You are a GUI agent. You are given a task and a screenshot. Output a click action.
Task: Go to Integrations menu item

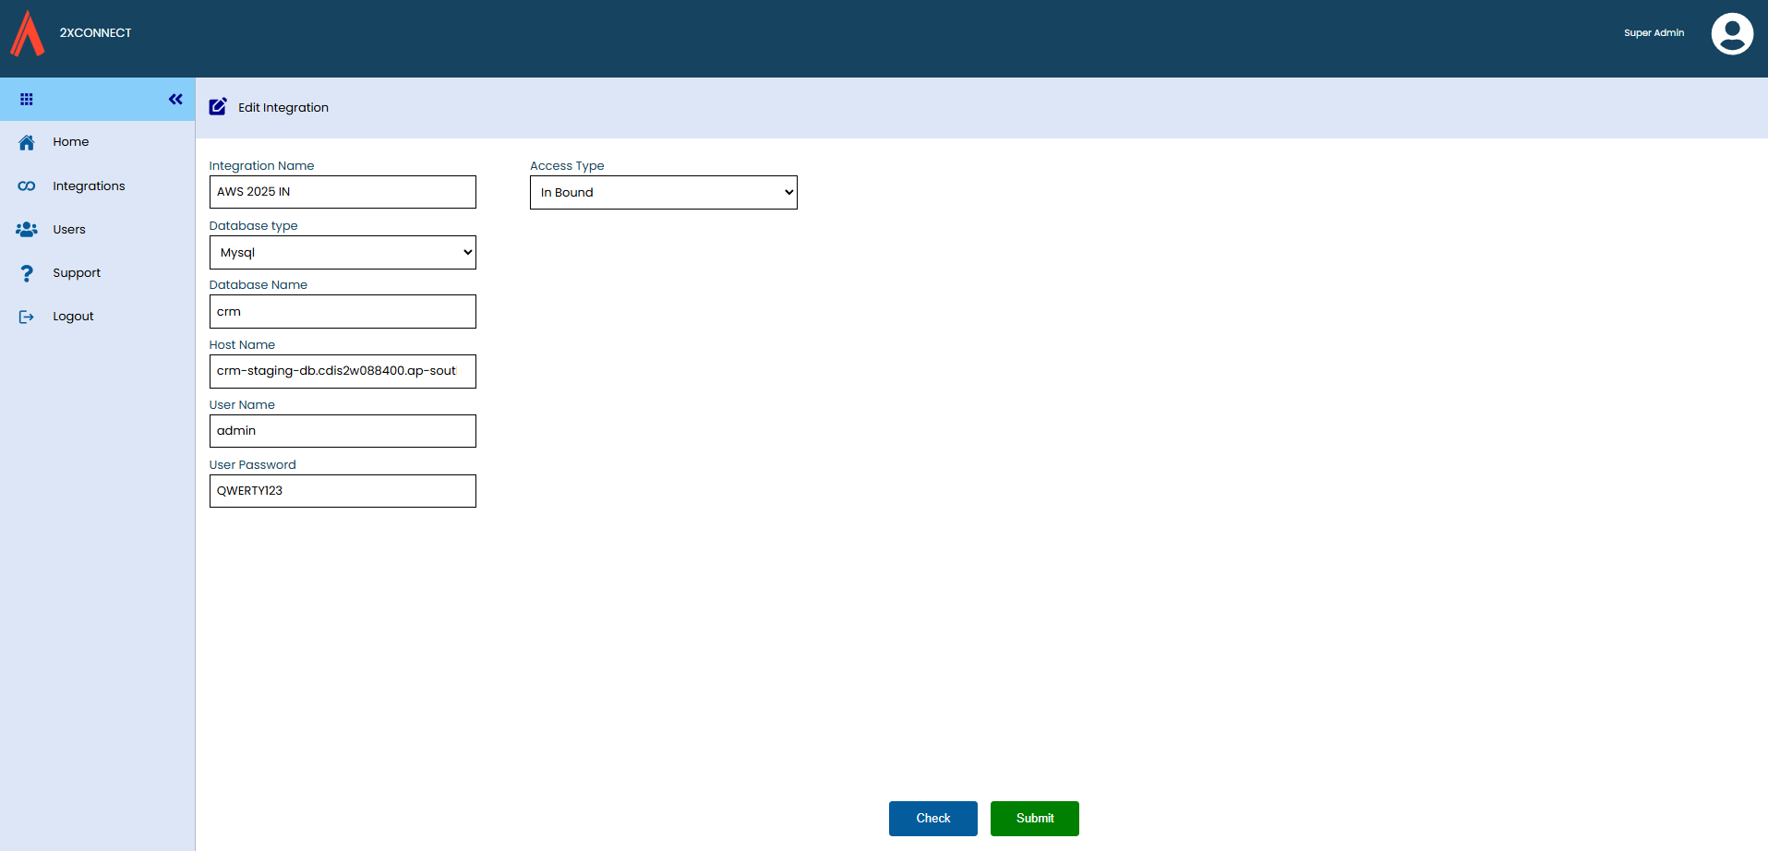click(x=89, y=186)
